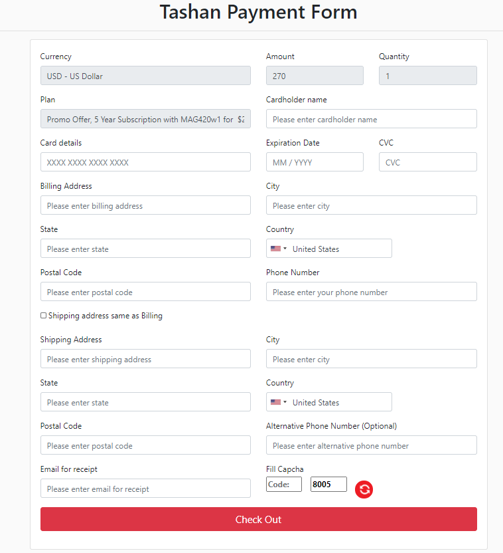Image resolution: width=503 pixels, height=553 pixels.
Task: Click the red captcha refresh icon
Action: (x=364, y=489)
